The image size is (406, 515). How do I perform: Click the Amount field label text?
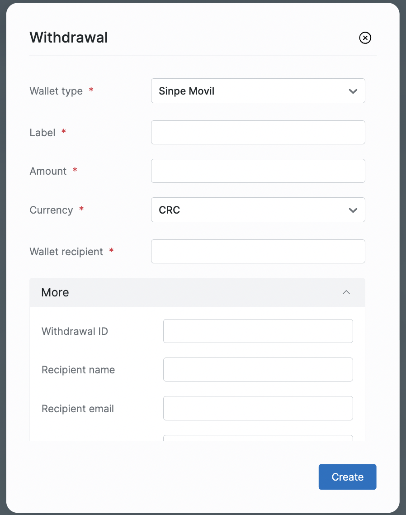click(x=48, y=171)
